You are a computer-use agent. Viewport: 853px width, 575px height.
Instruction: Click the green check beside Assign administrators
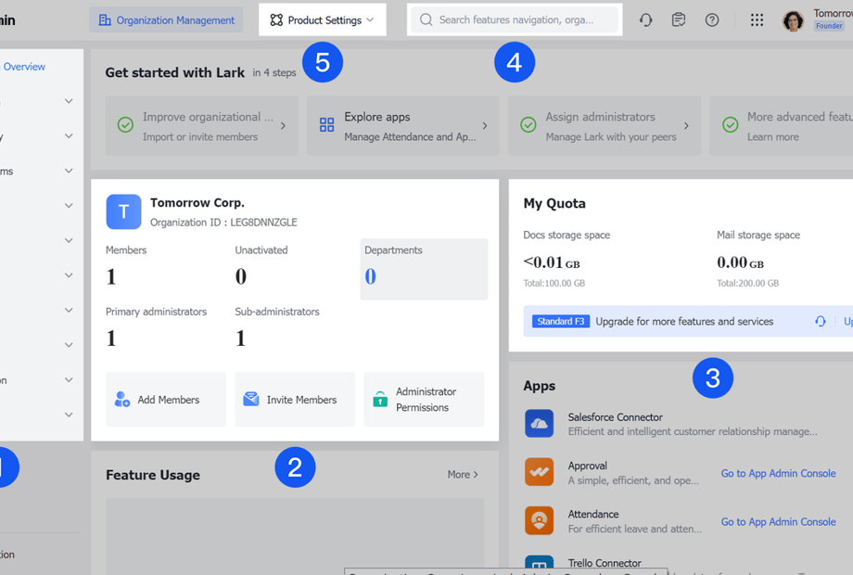(528, 125)
